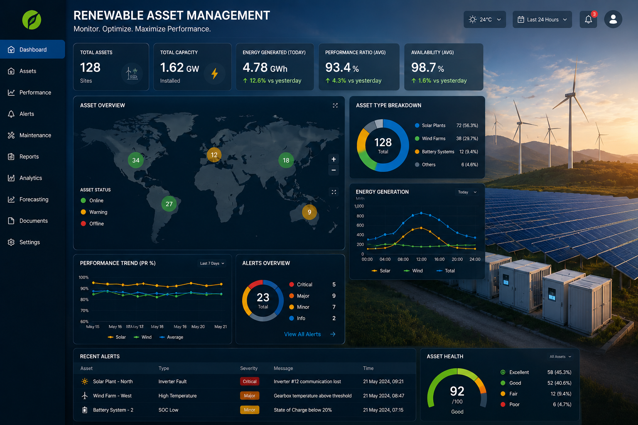Zoom out on the asset map
The width and height of the screenshot is (638, 425).
334,170
